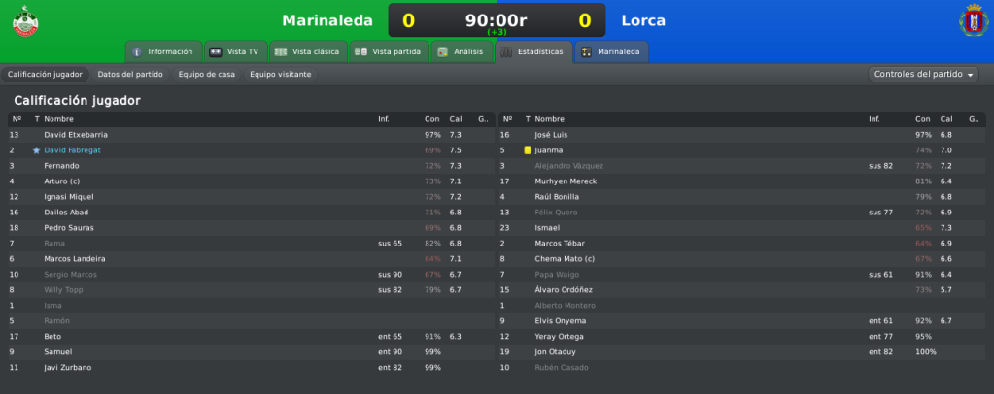The height and width of the screenshot is (394, 994).
Task: Select the Calificación jugador button
Action: click(x=45, y=74)
